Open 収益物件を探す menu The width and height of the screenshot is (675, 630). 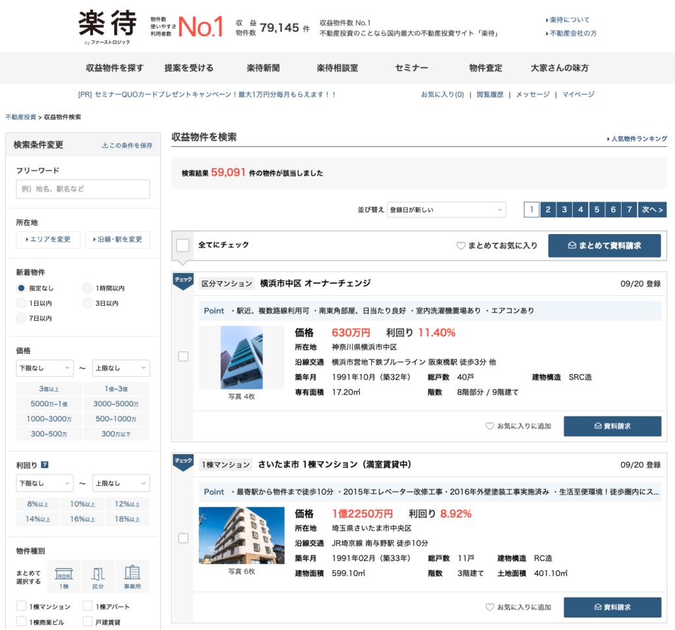(x=115, y=68)
